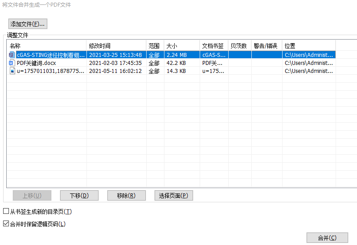This screenshot has width=357, height=245.
Task: Open the 添加文件 dialog button
Action: click(28, 24)
